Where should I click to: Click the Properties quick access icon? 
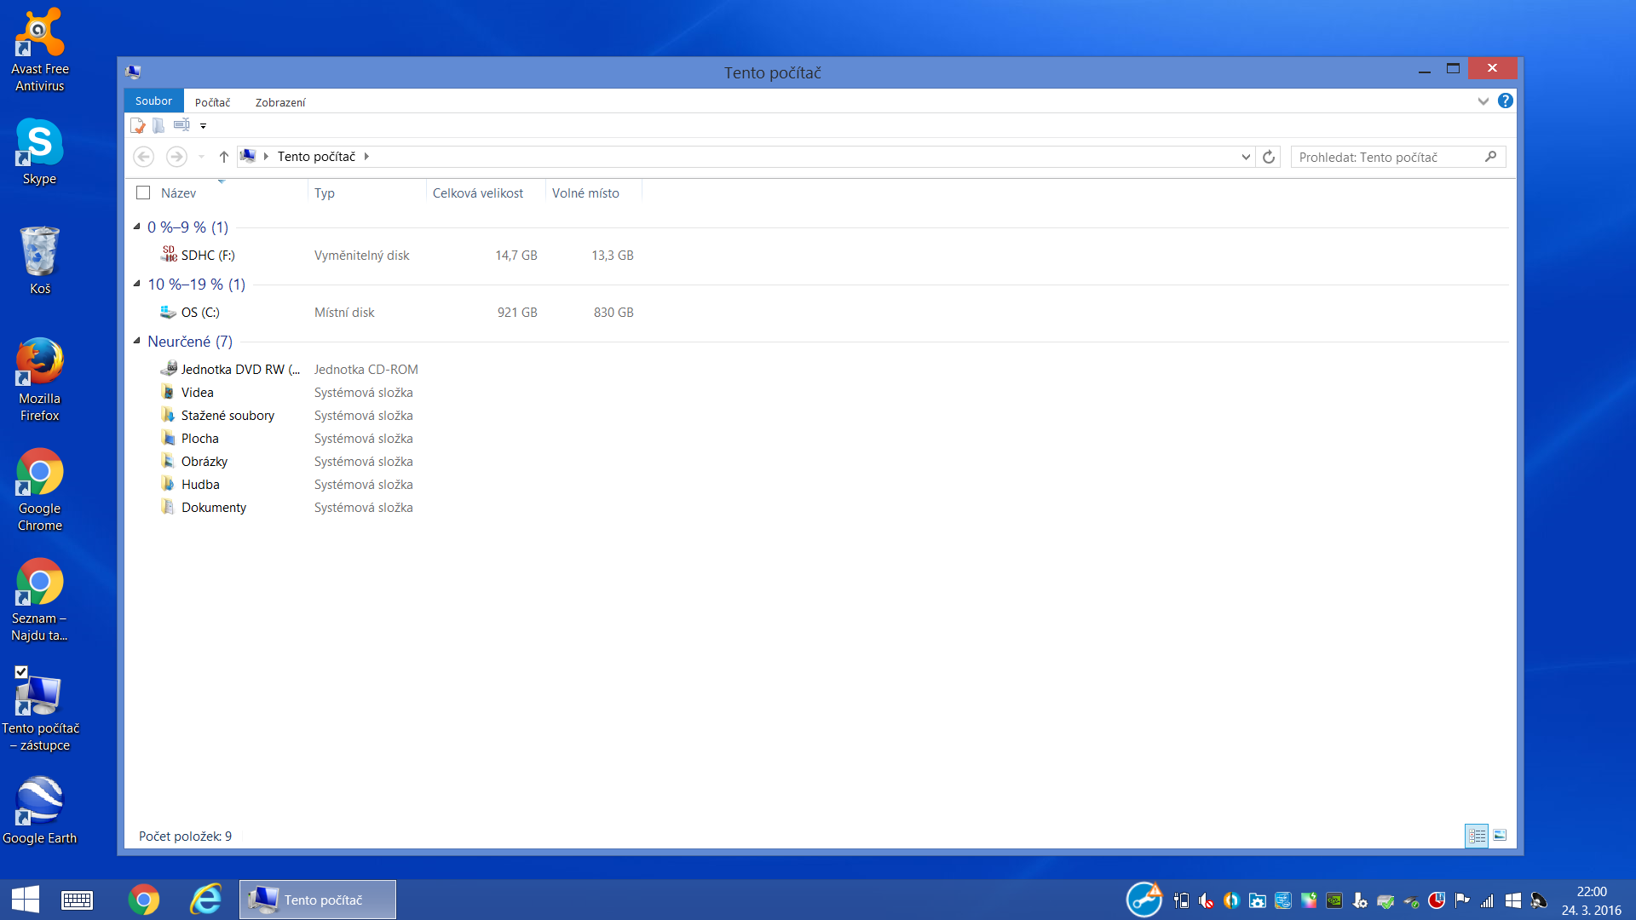click(137, 125)
